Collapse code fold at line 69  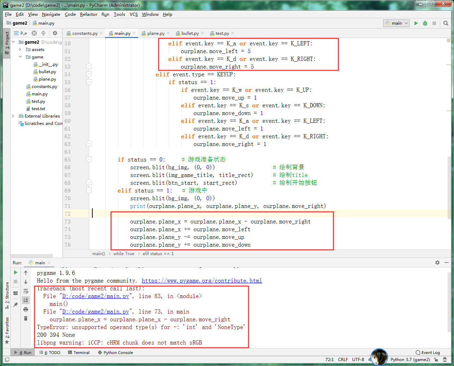click(89, 190)
